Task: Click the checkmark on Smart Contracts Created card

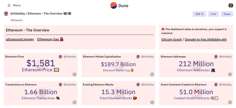Action: point(230,102)
